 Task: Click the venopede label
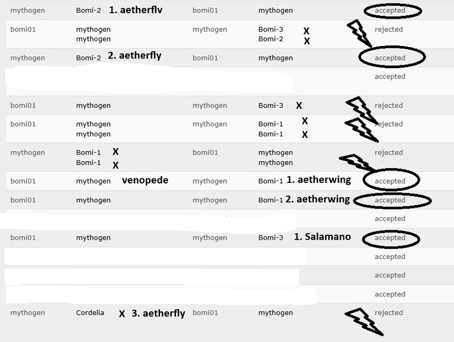pos(145,181)
